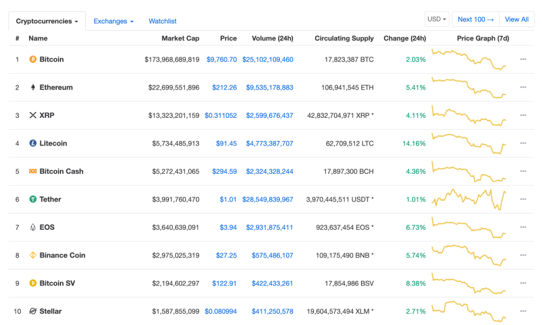The width and height of the screenshot is (542, 325).
Task: Click Bitcoin market cap $173,968,689,819
Action: pos(172,59)
